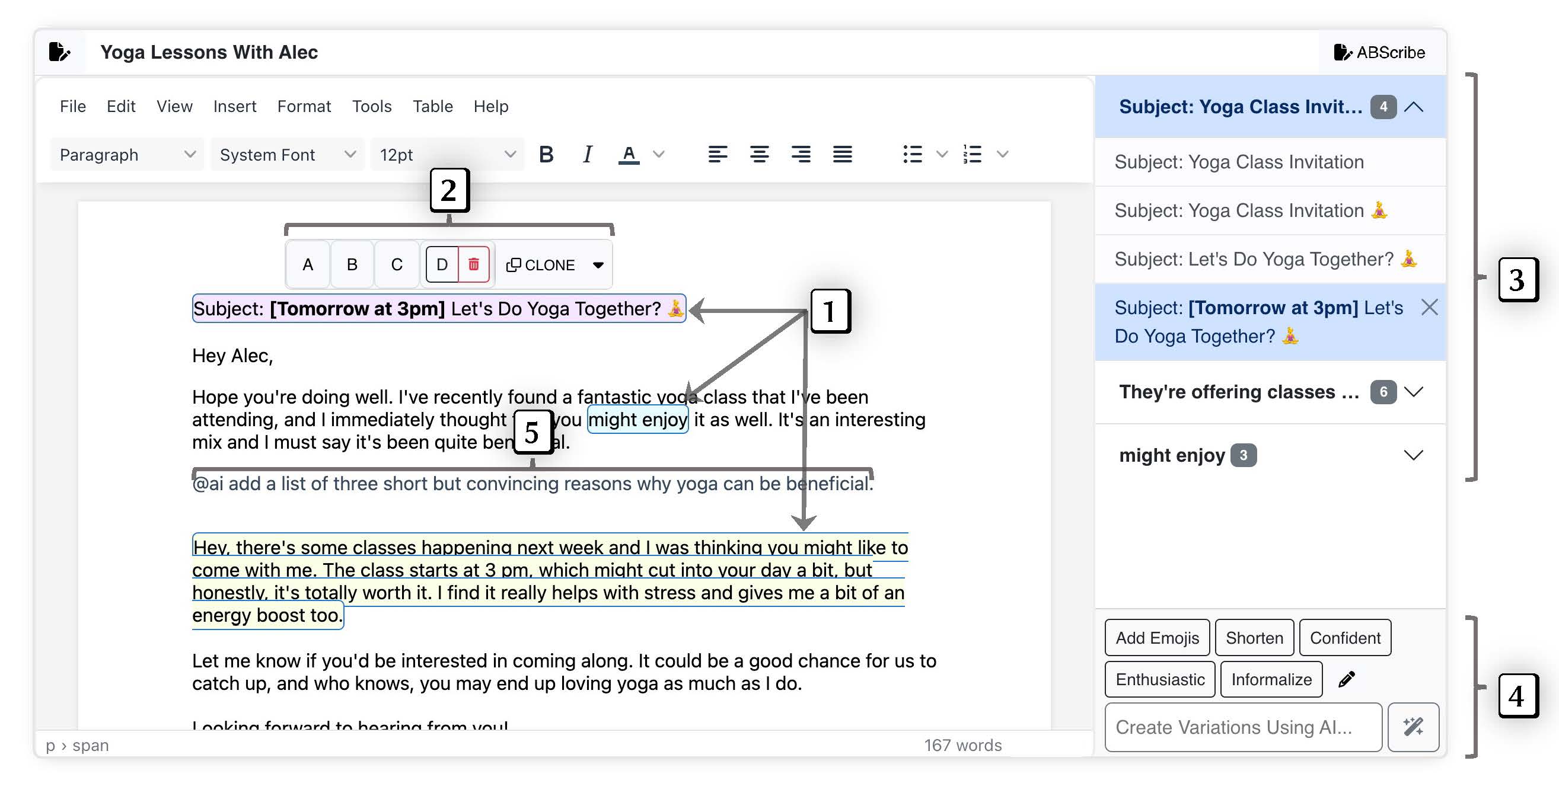Open the Help menu
Image resolution: width=1559 pixels, height=799 pixels.
[490, 107]
